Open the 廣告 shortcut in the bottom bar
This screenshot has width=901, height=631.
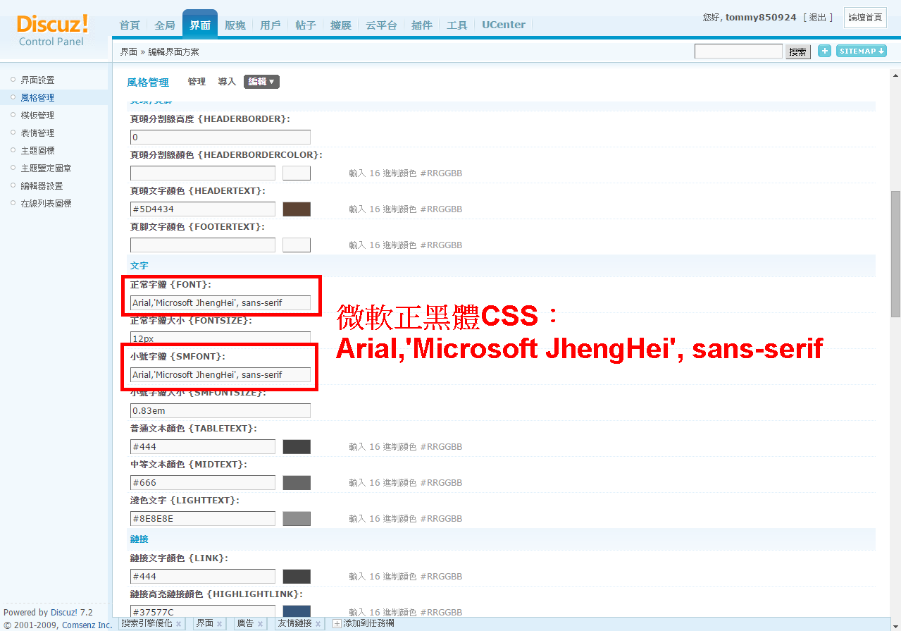tap(245, 623)
